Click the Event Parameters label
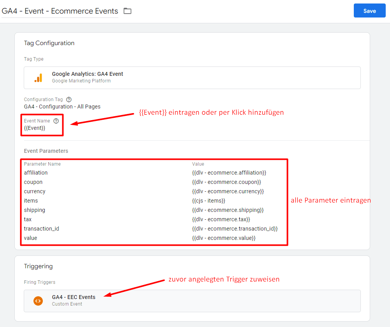The image size is (390, 327). (46, 151)
